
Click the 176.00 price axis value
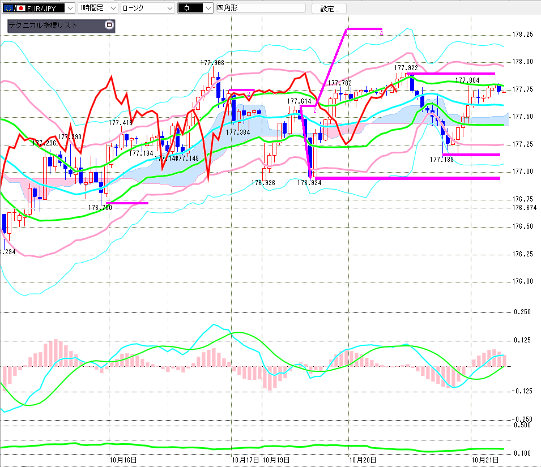(x=523, y=281)
